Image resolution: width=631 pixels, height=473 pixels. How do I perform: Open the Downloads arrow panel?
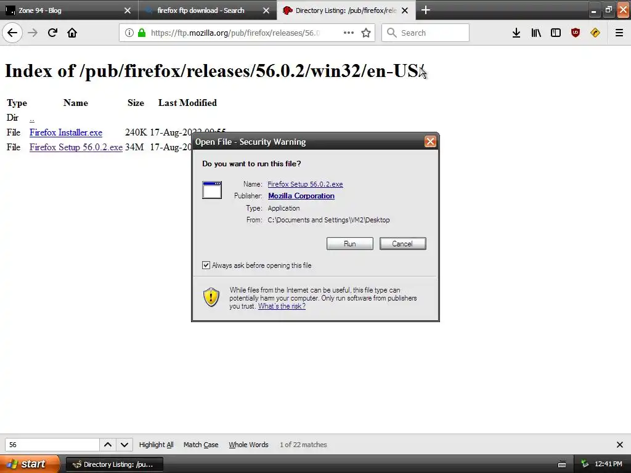[x=516, y=33]
